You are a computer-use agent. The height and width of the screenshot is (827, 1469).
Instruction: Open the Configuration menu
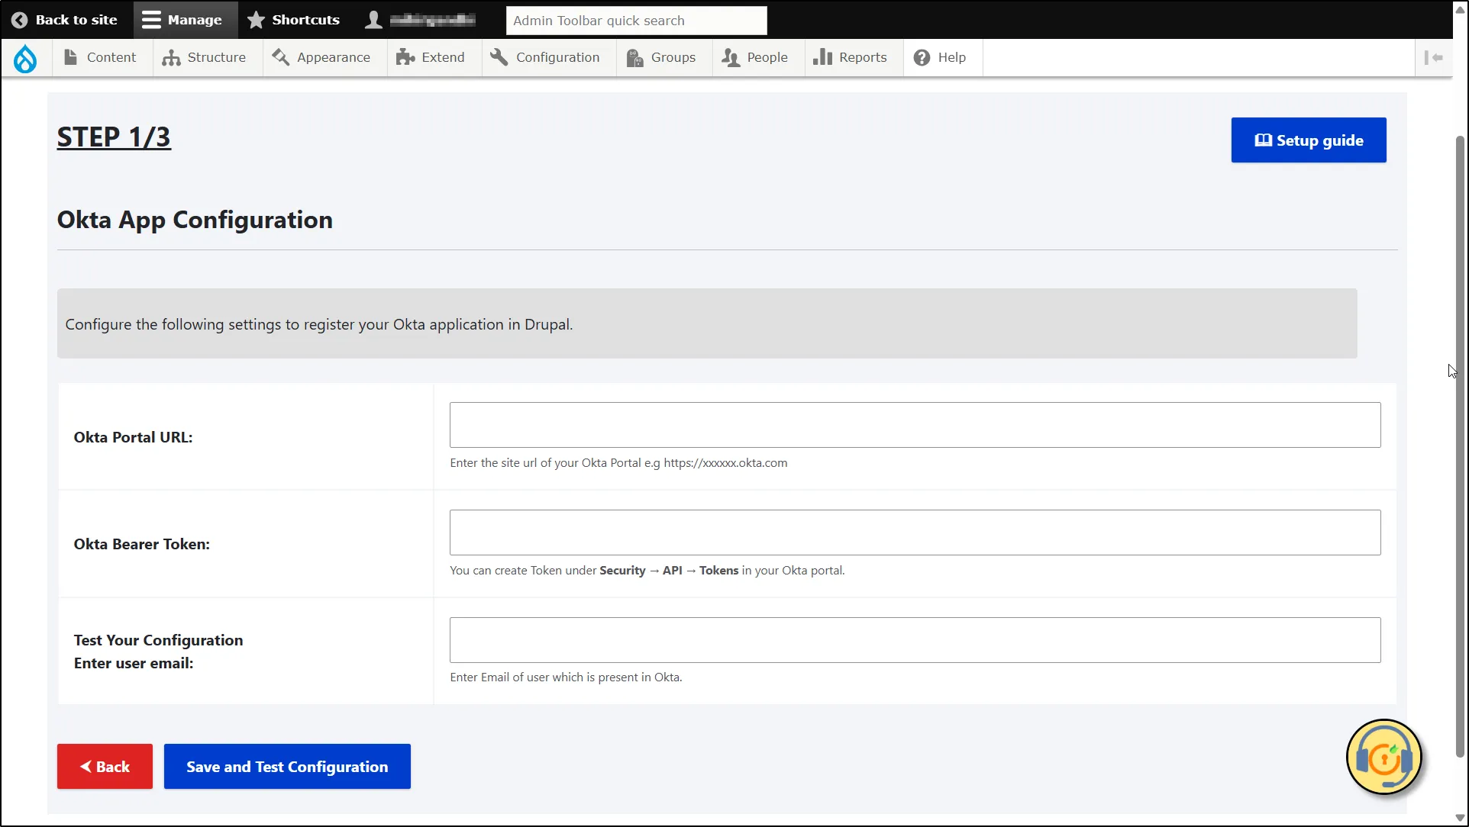[549, 57]
